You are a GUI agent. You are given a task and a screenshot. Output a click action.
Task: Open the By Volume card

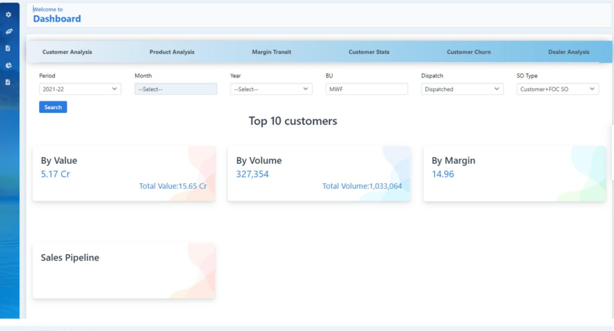[319, 173]
